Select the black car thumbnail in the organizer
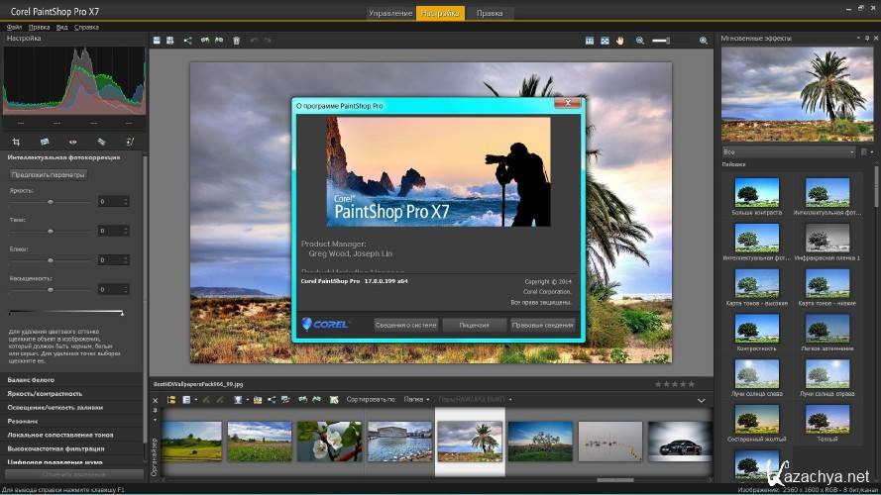Viewport: 881px width, 495px height. coord(681,441)
